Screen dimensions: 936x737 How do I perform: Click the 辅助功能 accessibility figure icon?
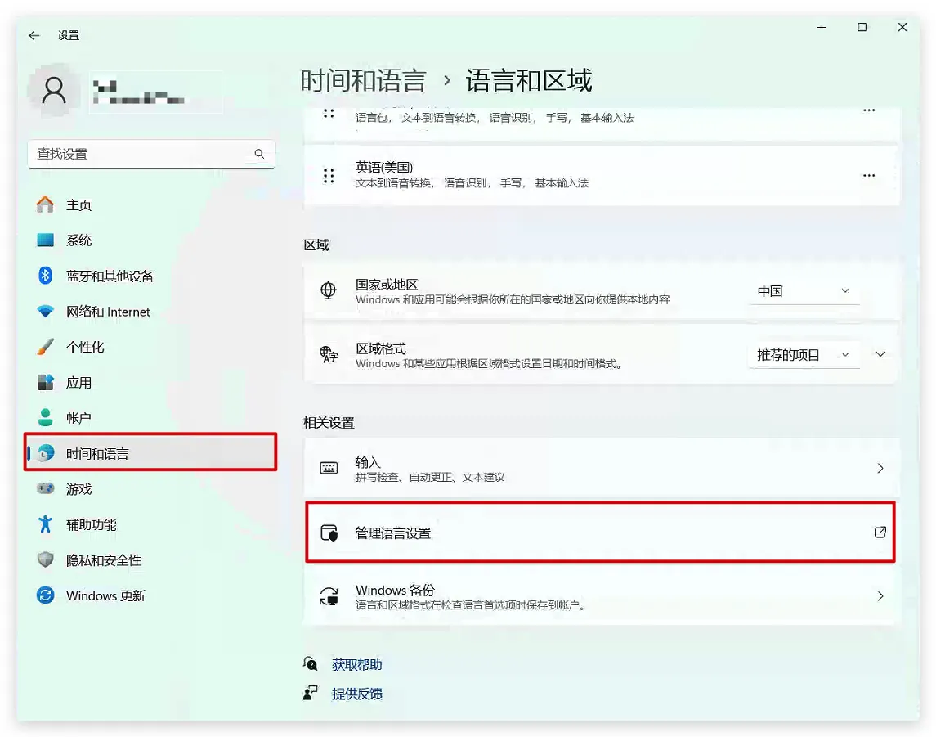point(45,524)
